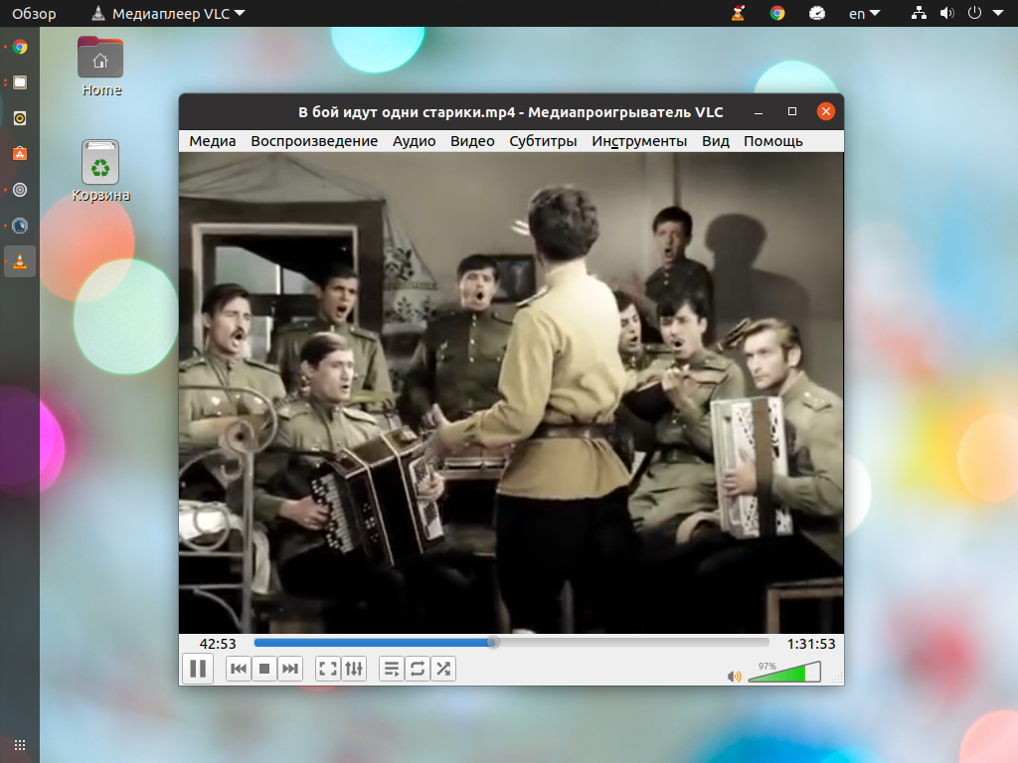This screenshot has width=1018, height=763.
Task: Open the Медиа menu
Action: (213, 141)
